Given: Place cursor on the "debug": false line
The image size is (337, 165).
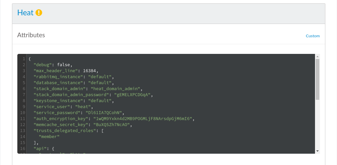Looking at the screenshot, I should pos(53,65).
